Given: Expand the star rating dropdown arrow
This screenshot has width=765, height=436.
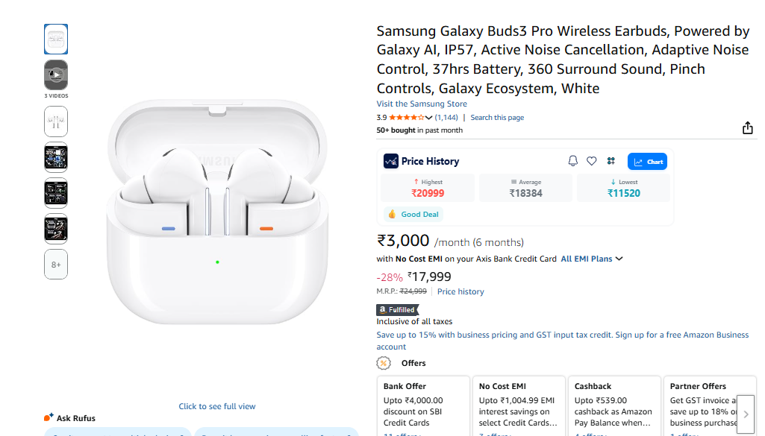Looking at the screenshot, I should [x=428, y=118].
